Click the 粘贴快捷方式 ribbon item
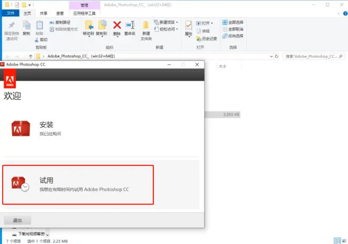The height and width of the screenshot is (244, 348). click(64, 29)
